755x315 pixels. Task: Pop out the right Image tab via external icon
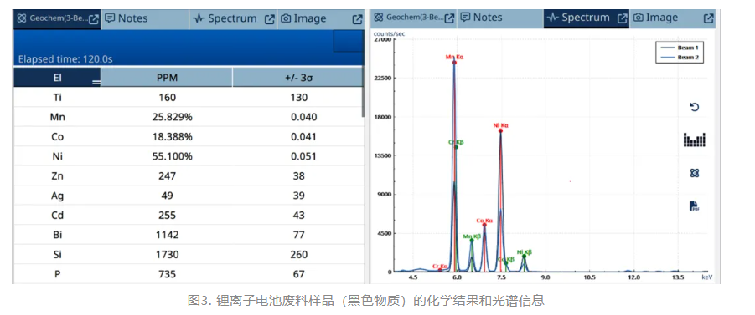(708, 18)
